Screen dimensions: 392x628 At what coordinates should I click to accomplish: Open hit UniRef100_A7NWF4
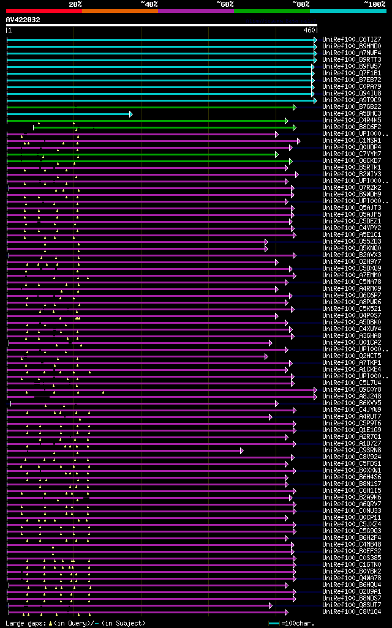coord(352,53)
